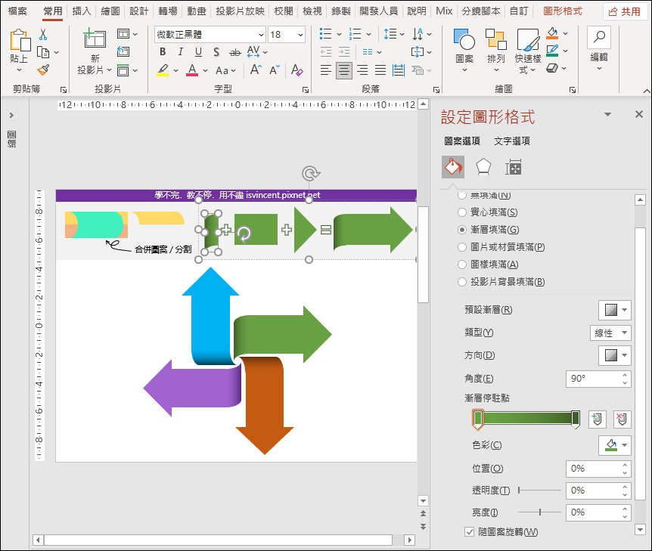Open the gradient Direction (方向) dropdown

pos(615,355)
